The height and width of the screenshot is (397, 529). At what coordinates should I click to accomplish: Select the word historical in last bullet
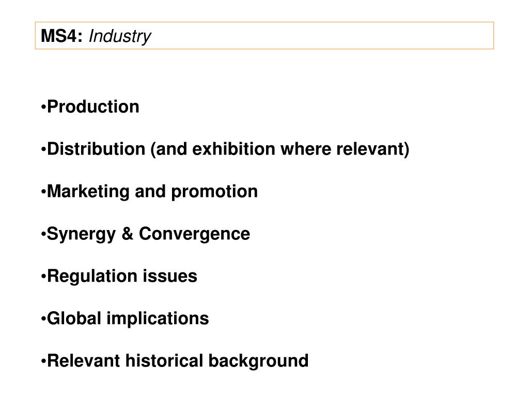point(164,360)
